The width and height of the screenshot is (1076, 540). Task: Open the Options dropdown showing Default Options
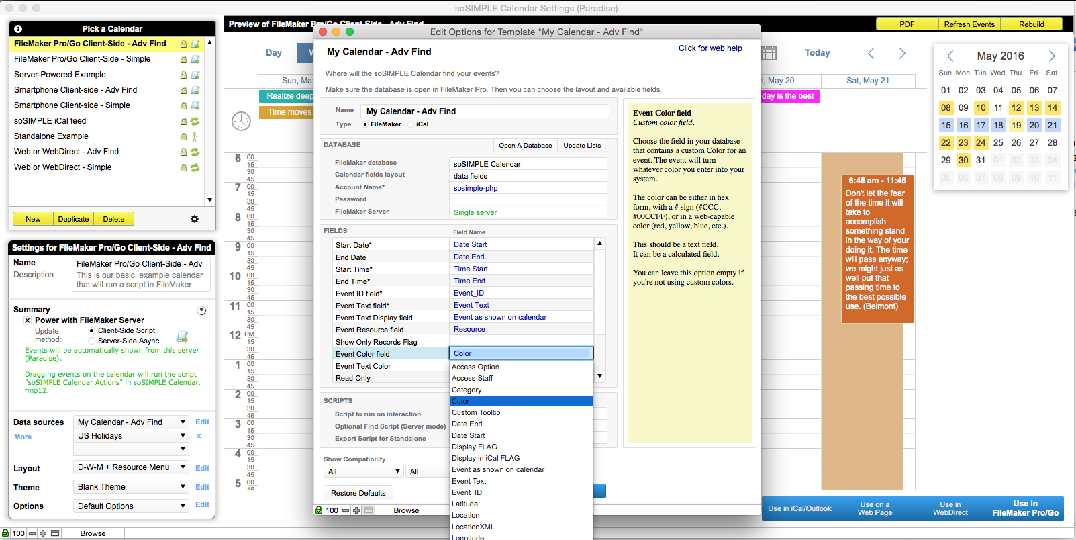coord(131,506)
